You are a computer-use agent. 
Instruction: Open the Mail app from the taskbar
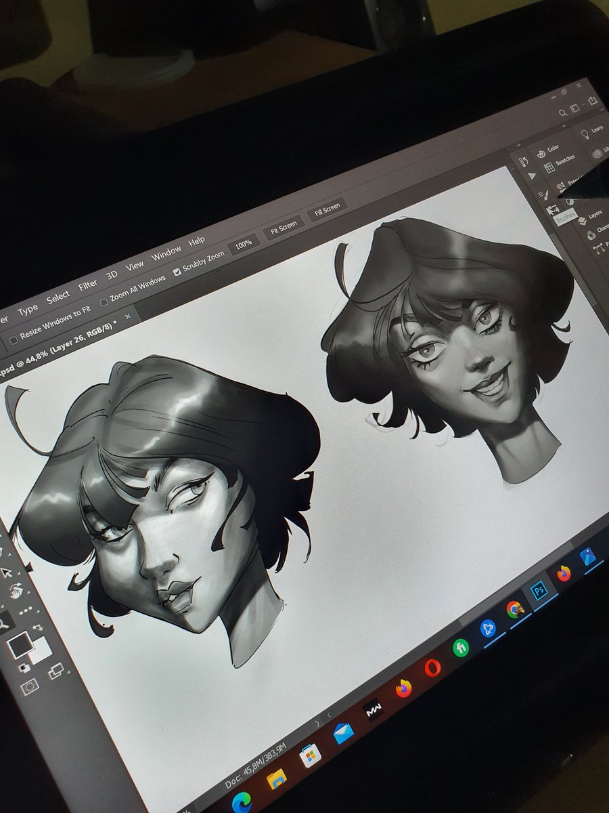(343, 733)
